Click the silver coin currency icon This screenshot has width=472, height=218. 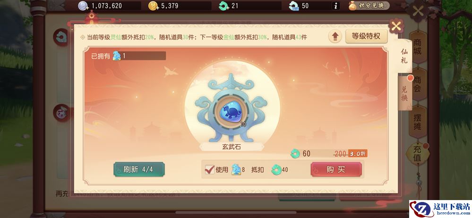point(83,6)
